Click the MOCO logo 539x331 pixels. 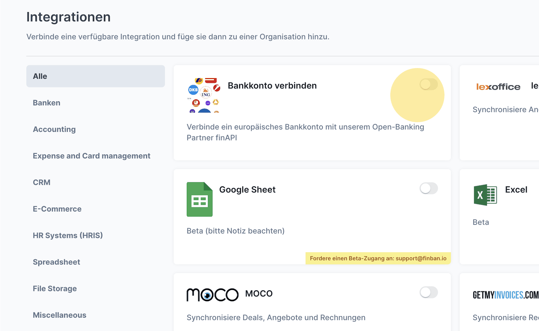(212, 295)
